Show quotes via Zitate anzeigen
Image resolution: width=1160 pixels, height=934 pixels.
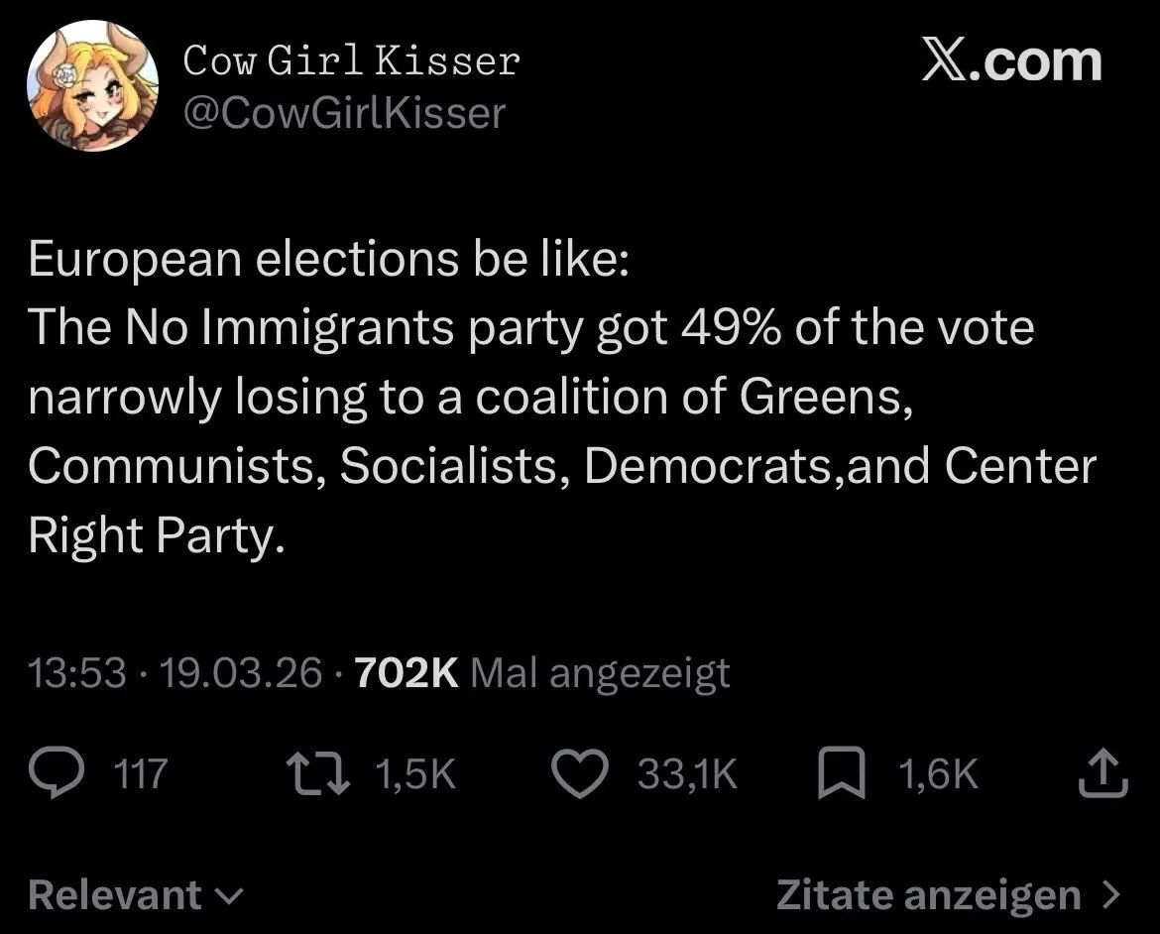928,895
